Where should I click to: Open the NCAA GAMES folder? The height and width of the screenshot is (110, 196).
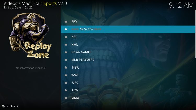coord(128,52)
